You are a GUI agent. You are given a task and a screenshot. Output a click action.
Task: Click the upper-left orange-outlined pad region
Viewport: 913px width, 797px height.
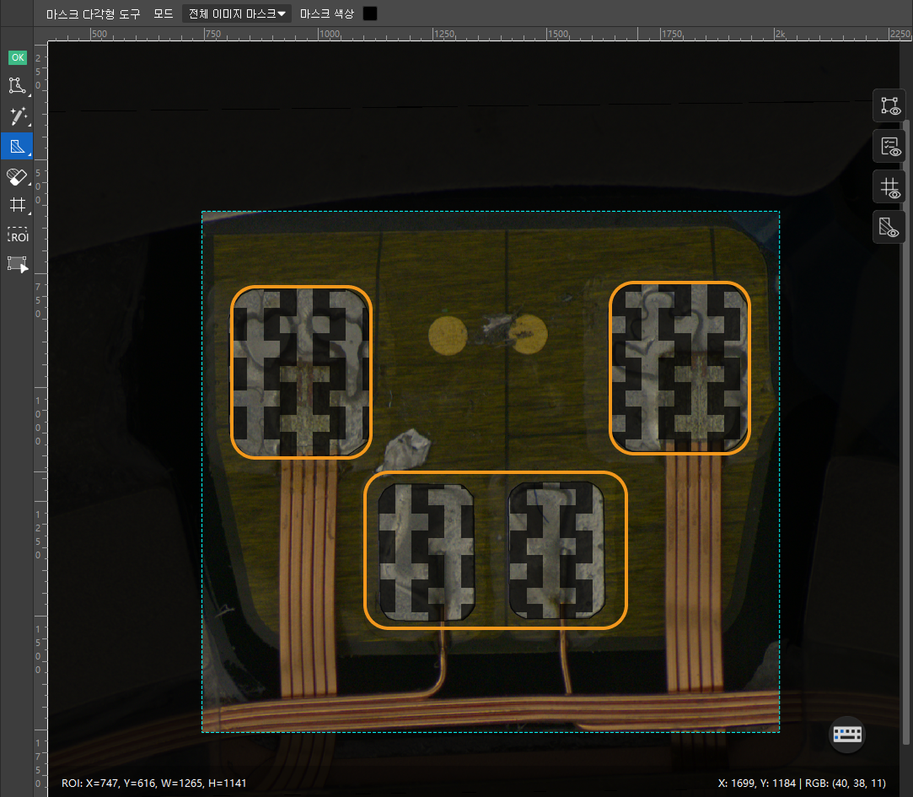[301, 372]
